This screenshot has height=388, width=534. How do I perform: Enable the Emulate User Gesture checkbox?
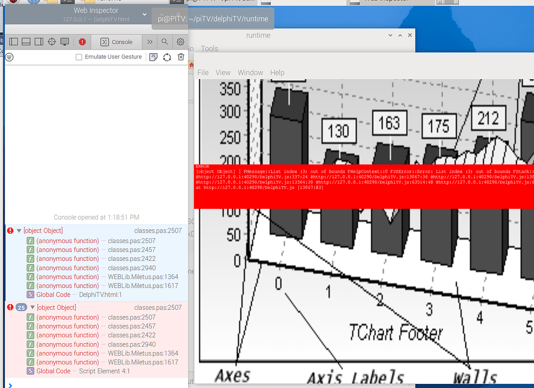click(79, 57)
